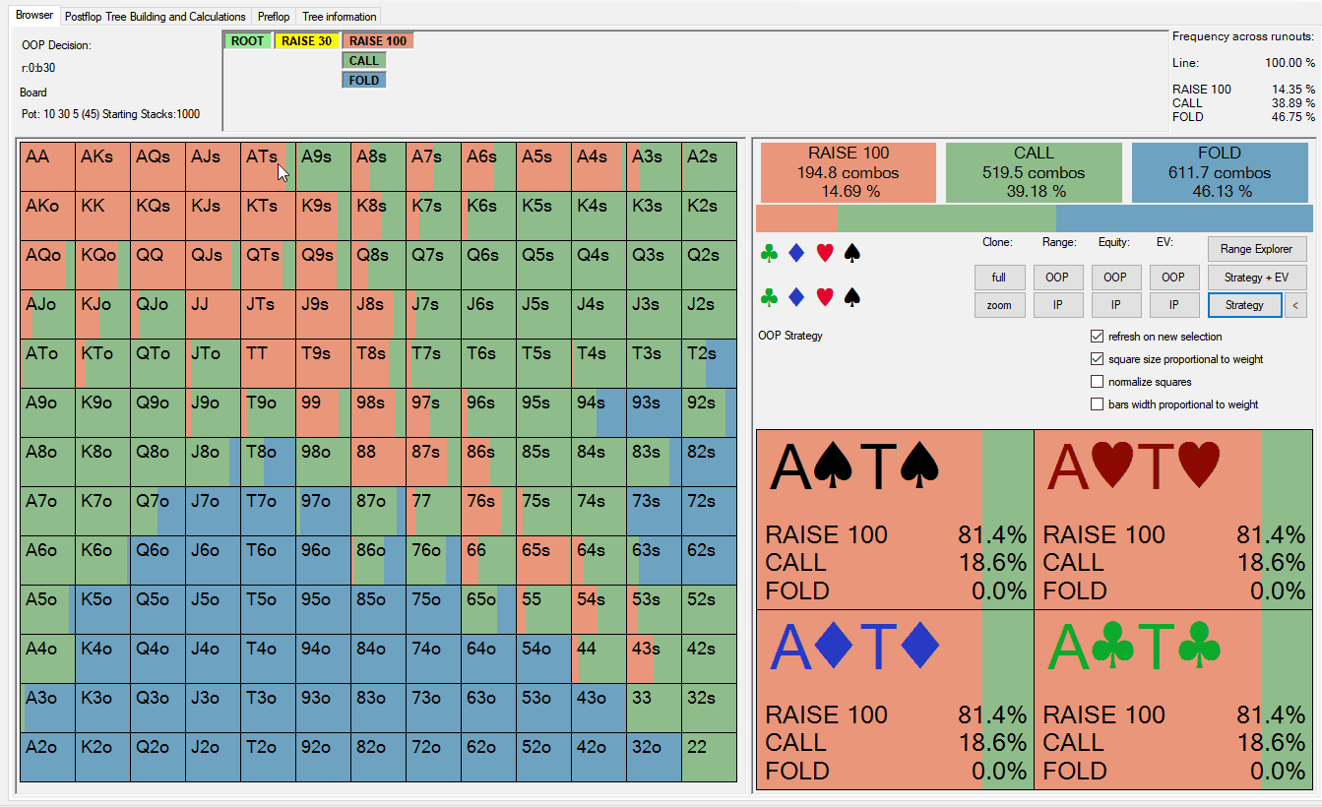Switch to the Preflop tab
The width and height of the screenshot is (1322, 807).
coord(274,17)
